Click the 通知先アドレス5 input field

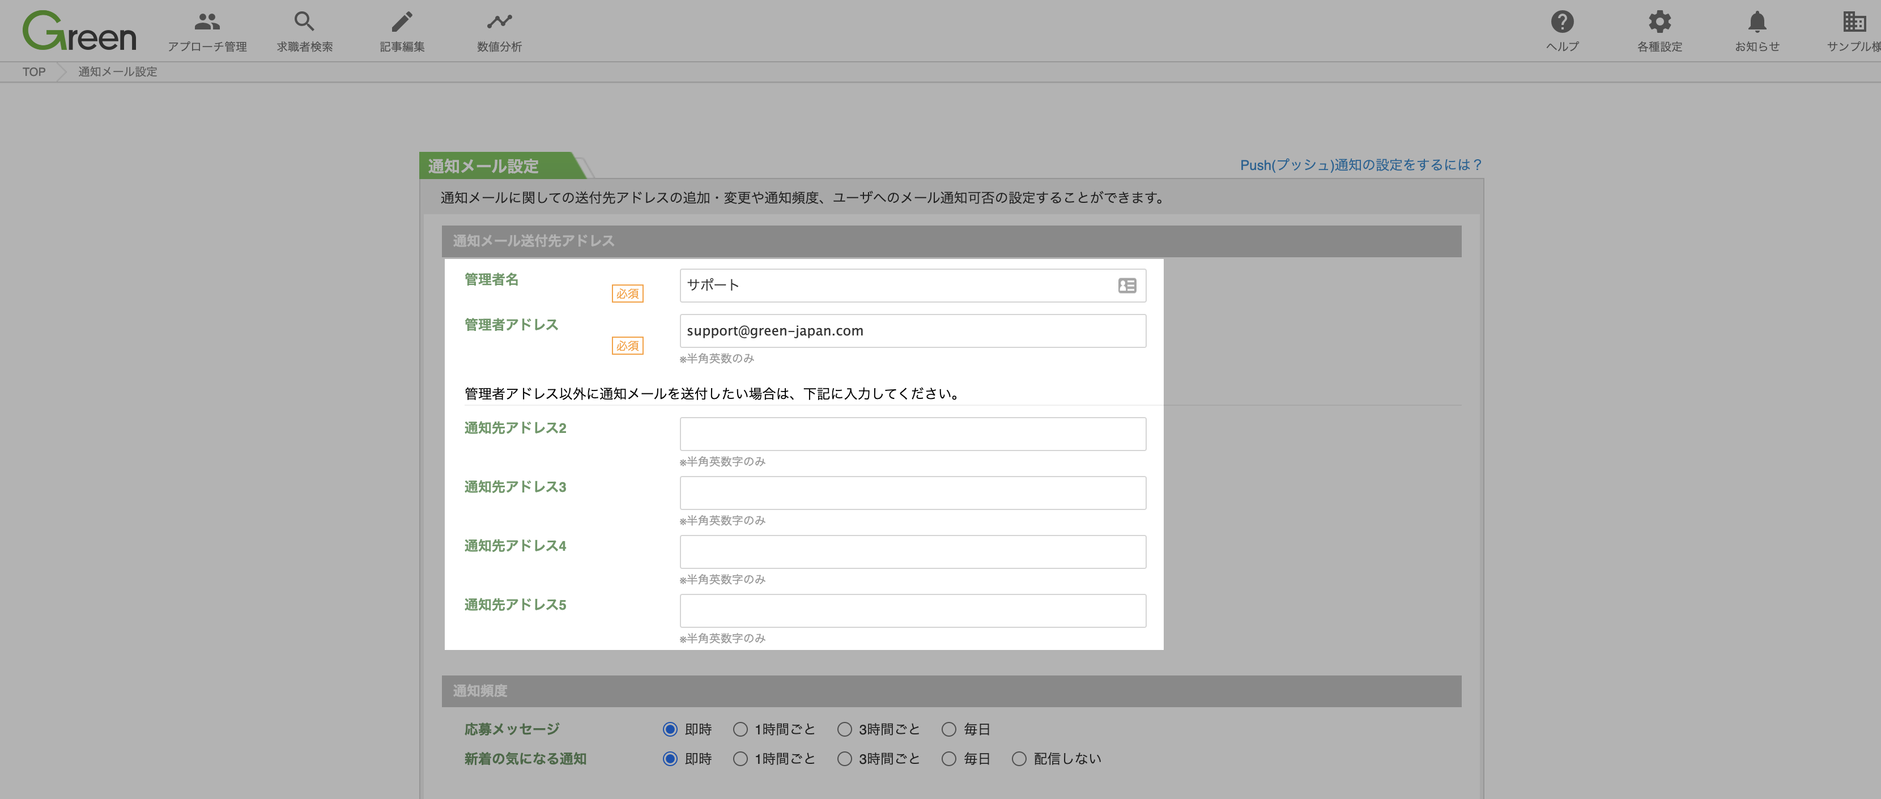coord(913,610)
